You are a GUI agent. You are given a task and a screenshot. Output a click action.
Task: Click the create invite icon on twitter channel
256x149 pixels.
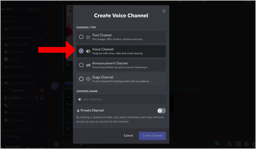pyautogui.click(x=37, y=98)
